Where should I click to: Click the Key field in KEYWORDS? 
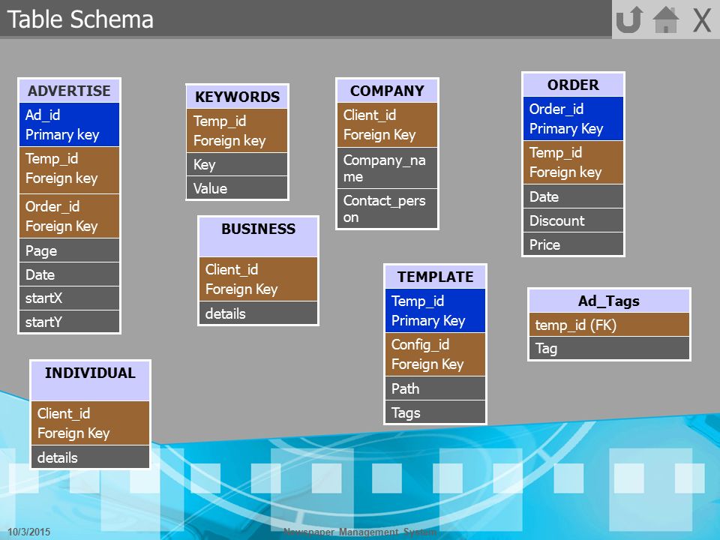[237, 164]
